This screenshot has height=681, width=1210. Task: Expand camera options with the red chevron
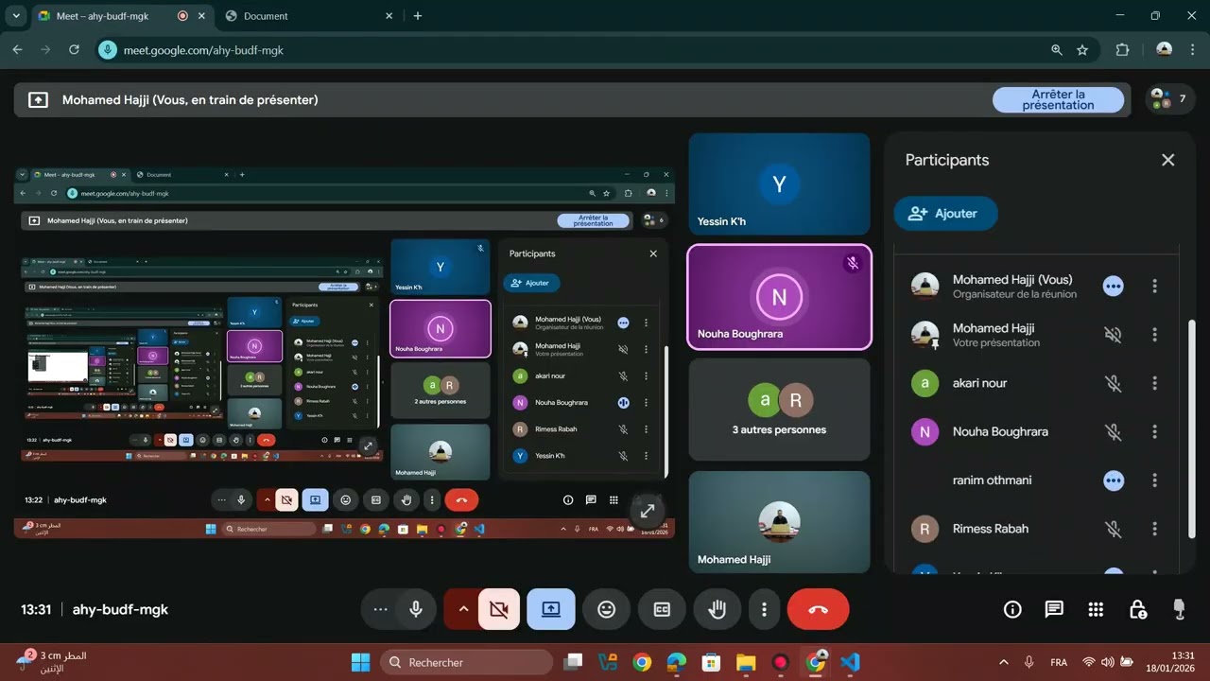point(462,610)
